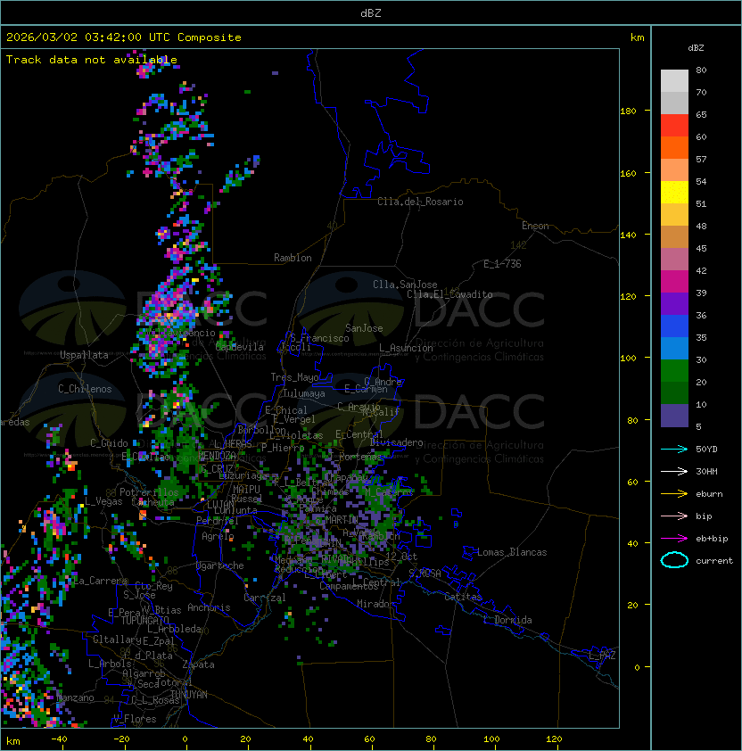The image size is (742, 751).
Task: Click the Encon label on map
Action: pos(535,226)
